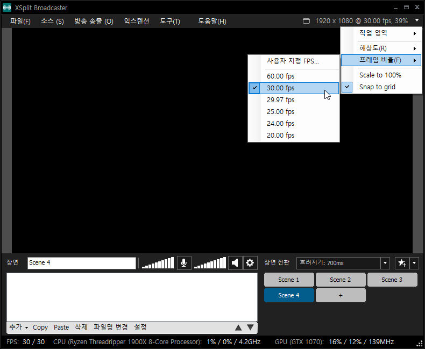Maximize the XSplit Broadcaster window

406,8
